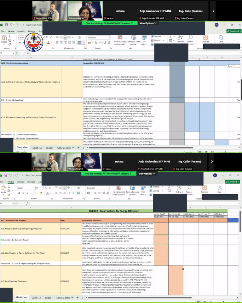This screenshot has height=303, width=242.
Task: Click the G bold button in the lower Excel ribbon
Action: pyautogui.click(x=19, y=193)
